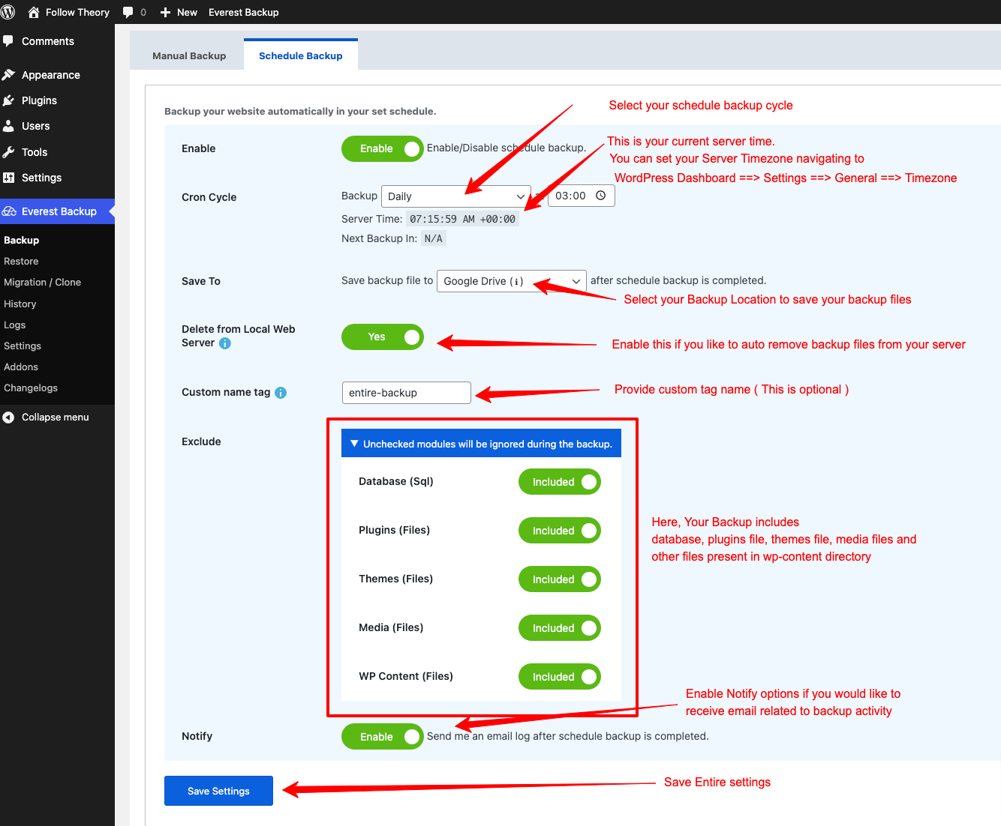1001x826 pixels.
Task: Open Restore in the sidebar submenu
Action: coord(21,262)
